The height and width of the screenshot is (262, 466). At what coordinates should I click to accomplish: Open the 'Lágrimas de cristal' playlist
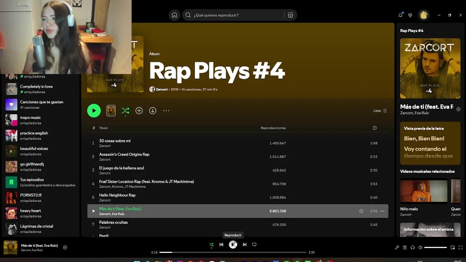click(x=40, y=229)
